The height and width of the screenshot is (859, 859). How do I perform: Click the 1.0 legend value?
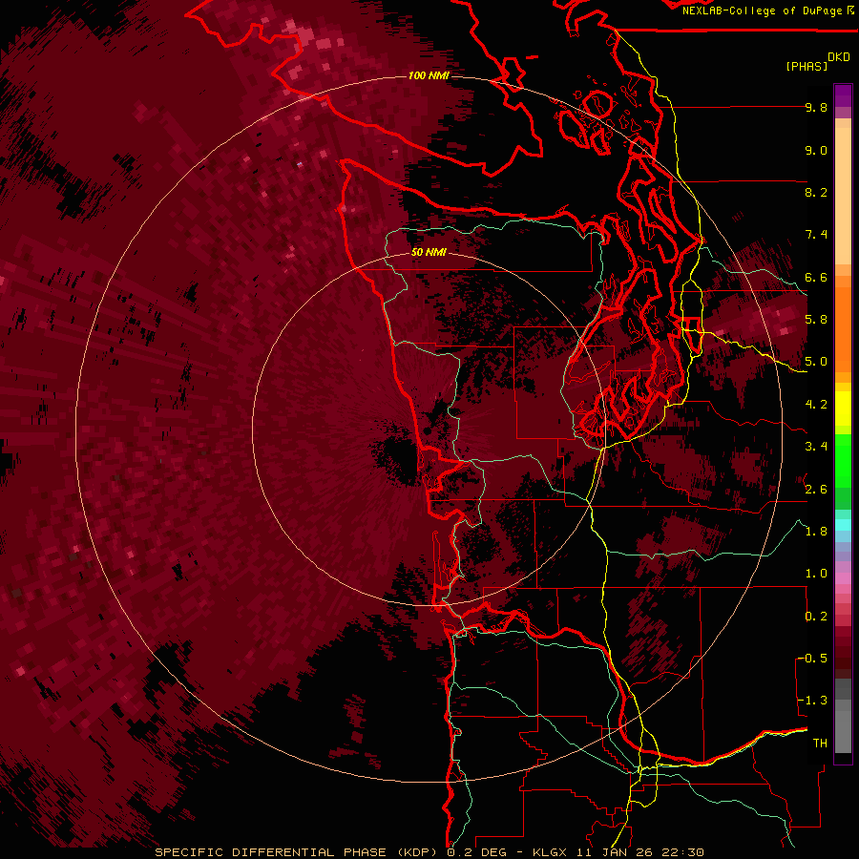point(816,574)
